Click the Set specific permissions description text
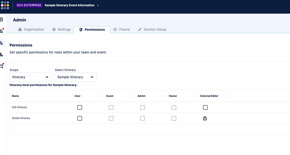This screenshot has height=155, width=290. coord(58,52)
